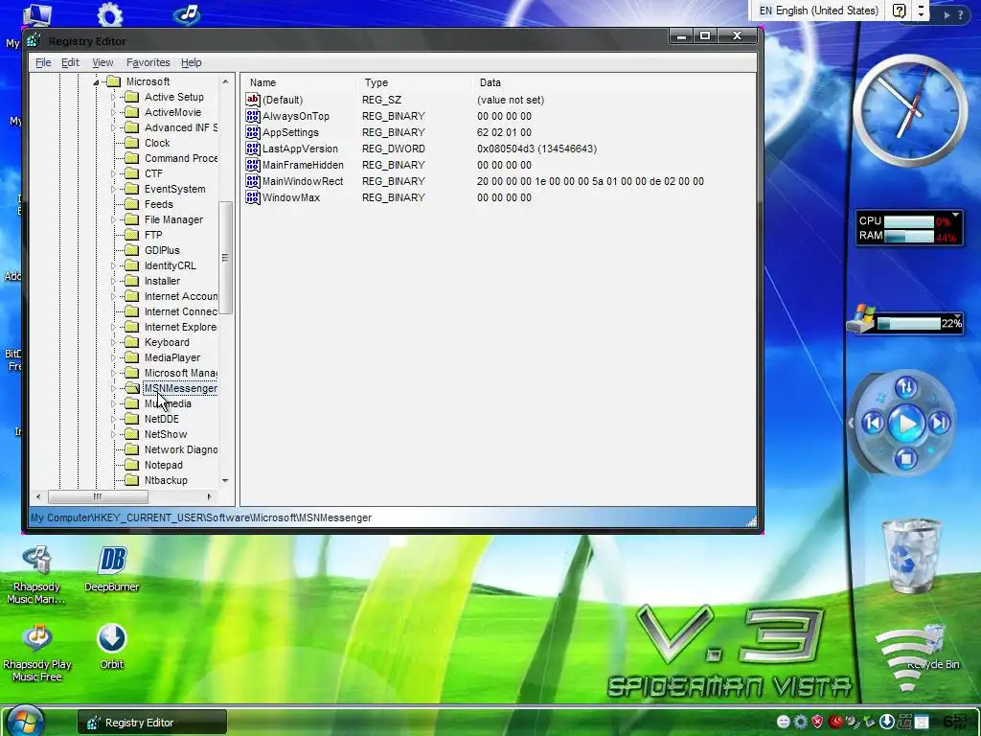Select the AppSettings binary value icon
This screenshot has height=736, width=981.
click(253, 132)
